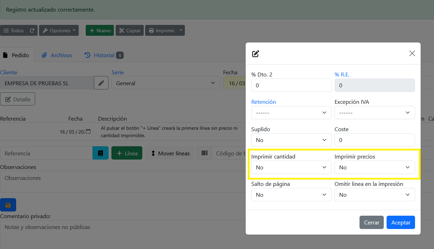Open the calendar picker in line date
The image size is (434, 249).
[x=88, y=132]
